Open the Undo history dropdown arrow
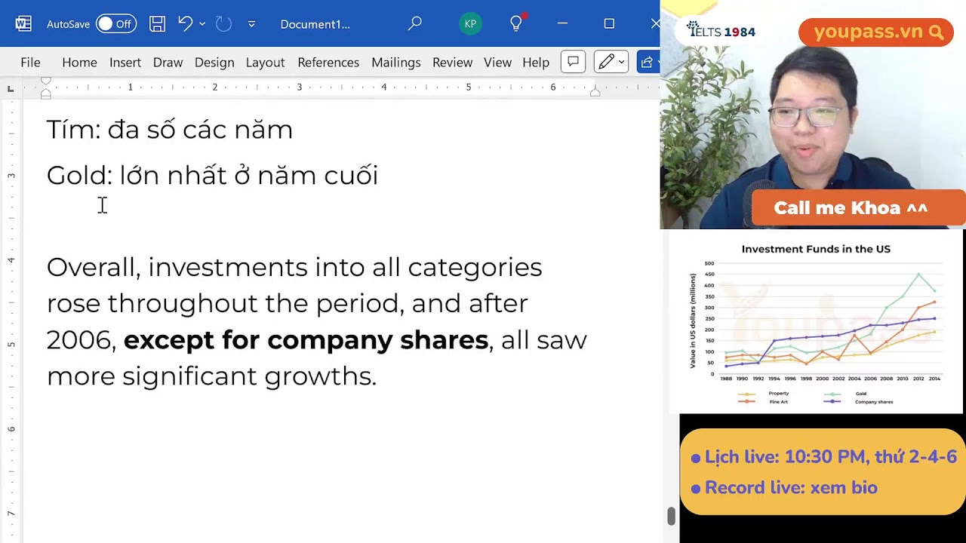Screen dimensions: 966x543 click(x=202, y=24)
